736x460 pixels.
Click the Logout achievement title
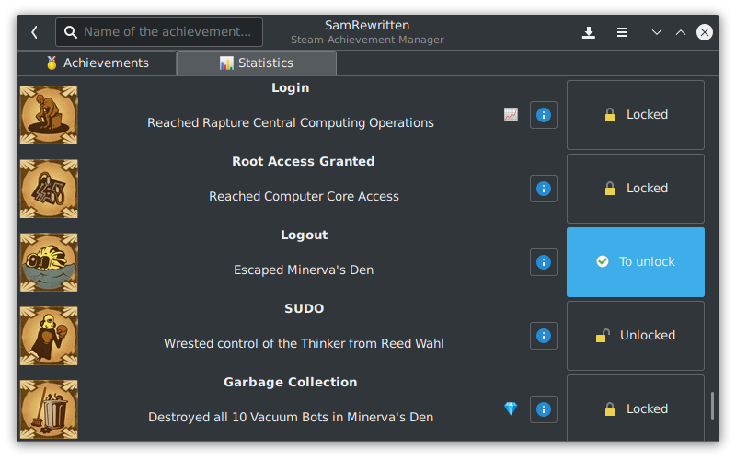305,236
